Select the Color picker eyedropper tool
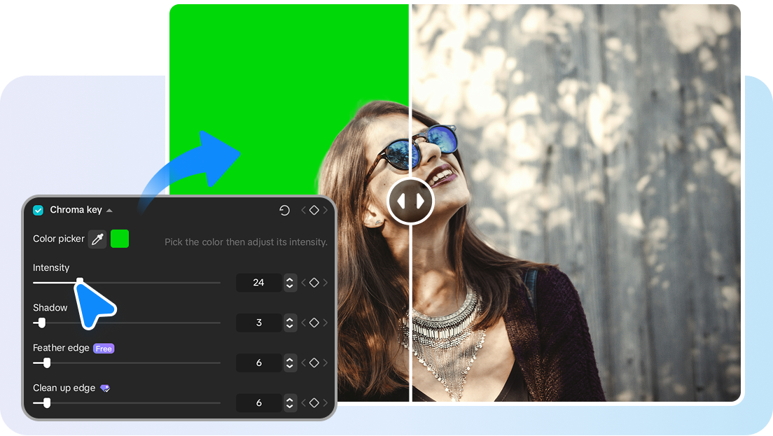Screen dimensions: 773x436 [x=98, y=238]
